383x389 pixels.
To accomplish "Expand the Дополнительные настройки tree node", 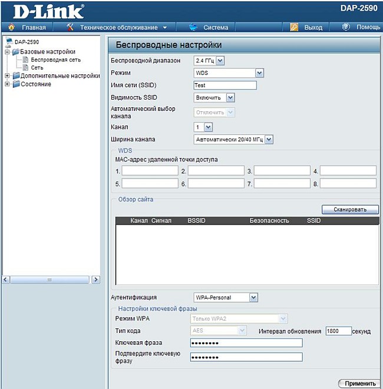I will click(x=7, y=76).
